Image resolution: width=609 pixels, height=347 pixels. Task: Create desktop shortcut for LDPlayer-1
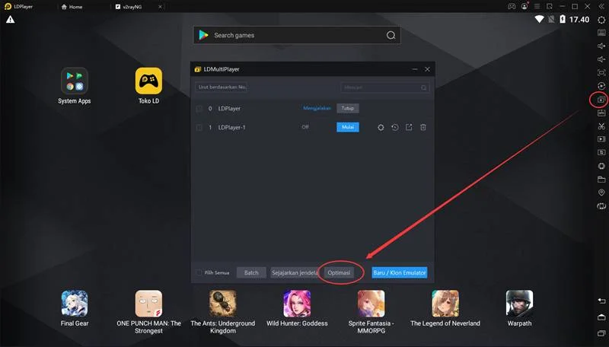pos(409,127)
